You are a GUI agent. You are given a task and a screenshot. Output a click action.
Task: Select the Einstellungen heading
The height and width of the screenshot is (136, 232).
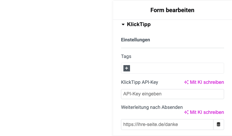coord(136,40)
